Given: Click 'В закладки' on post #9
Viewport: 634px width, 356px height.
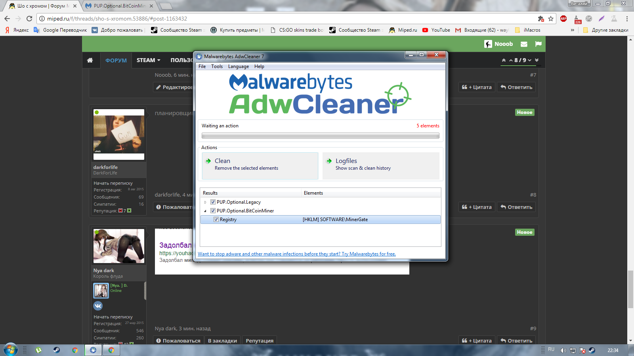Looking at the screenshot, I should coord(222,341).
